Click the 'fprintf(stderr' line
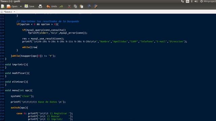This screenshot has height=121, width=216. coord(58,33)
